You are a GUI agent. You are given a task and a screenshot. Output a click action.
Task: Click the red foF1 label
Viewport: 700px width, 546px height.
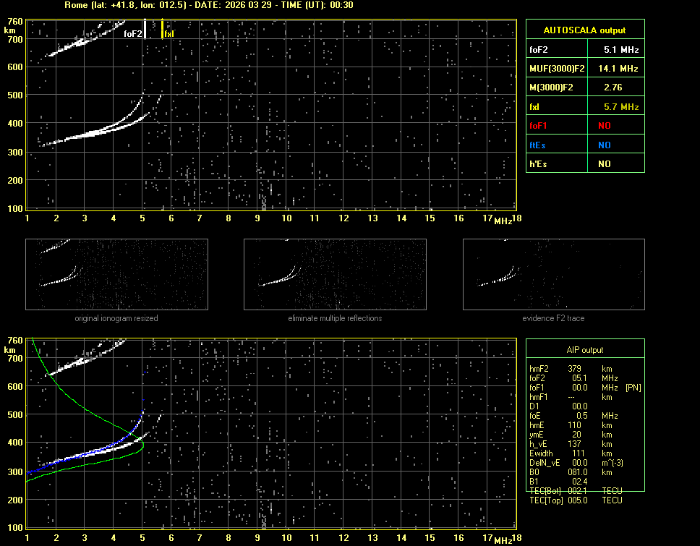(x=539, y=126)
